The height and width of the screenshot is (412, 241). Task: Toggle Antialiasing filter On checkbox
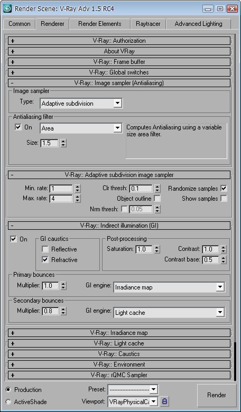click(18, 127)
